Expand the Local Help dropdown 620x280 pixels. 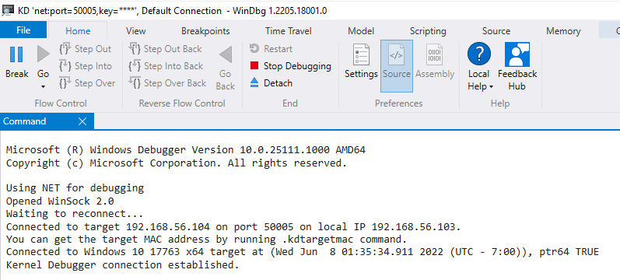click(491, 86)
